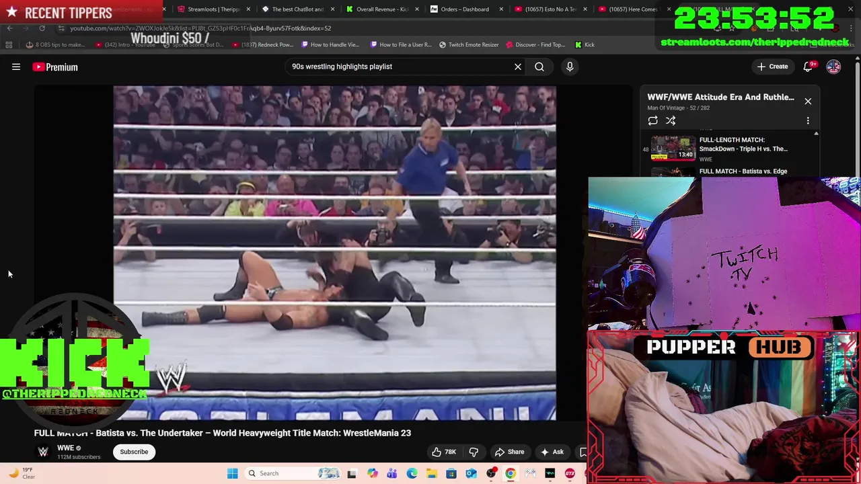Like the video showing 78K
The image size is (861, 484).
click(444, 452)
